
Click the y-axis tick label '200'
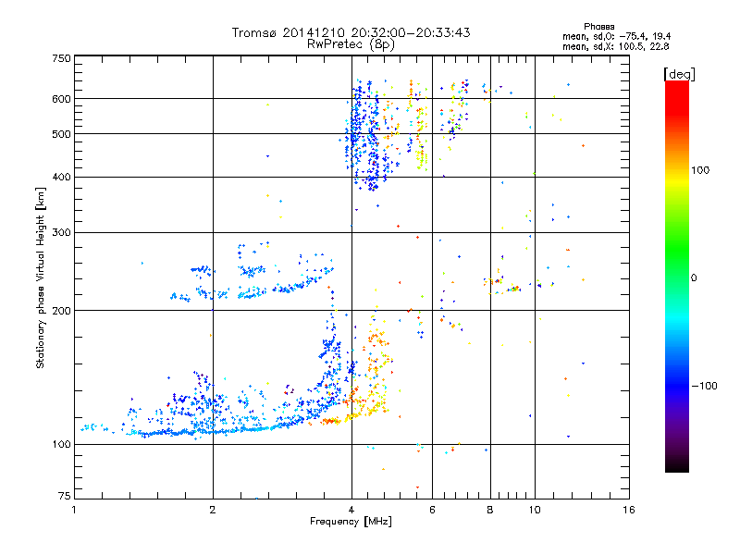point(61,311)
